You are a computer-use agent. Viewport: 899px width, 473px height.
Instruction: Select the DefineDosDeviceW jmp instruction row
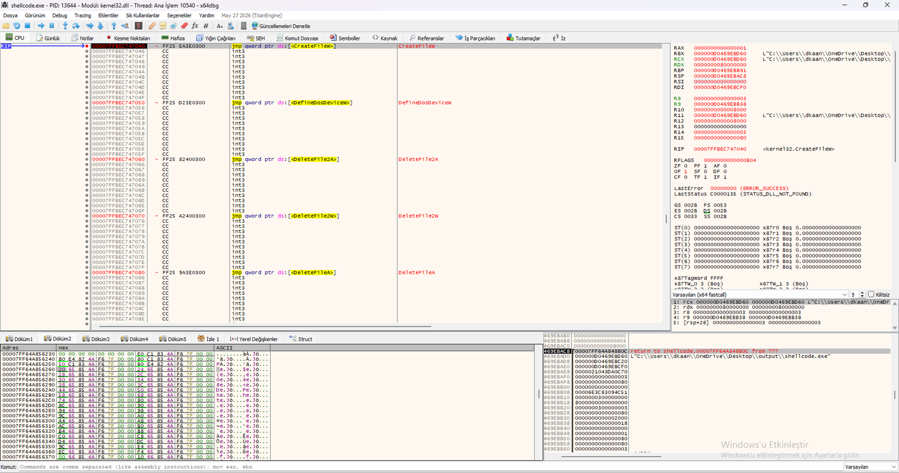376,103
